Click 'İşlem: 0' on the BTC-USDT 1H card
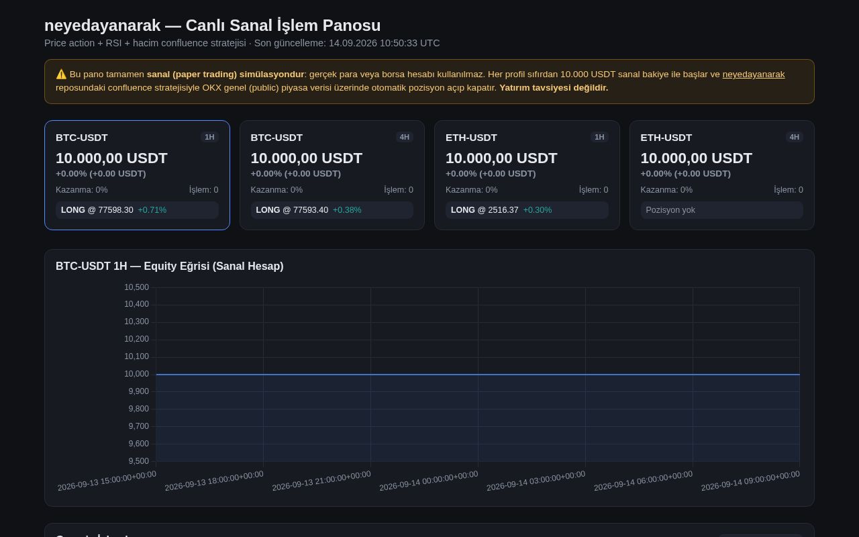 (x=204, y=190)
